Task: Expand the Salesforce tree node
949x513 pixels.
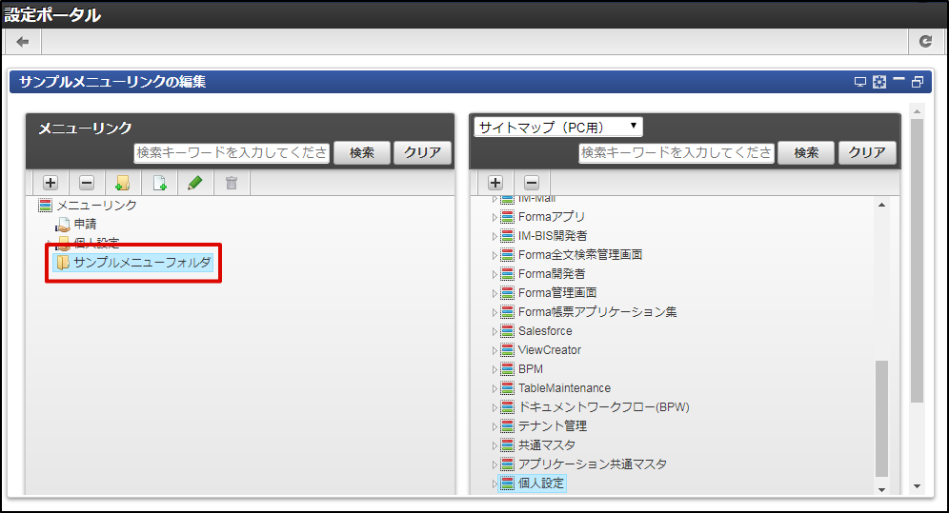Action: pos(494,331)
